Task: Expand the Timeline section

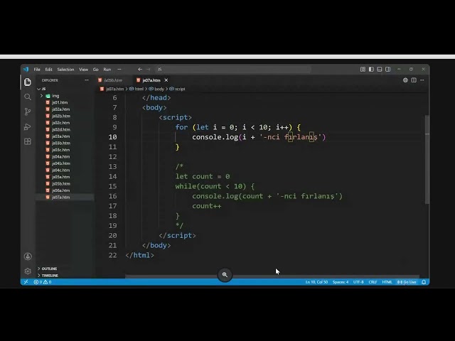Action: click(50, 275)
